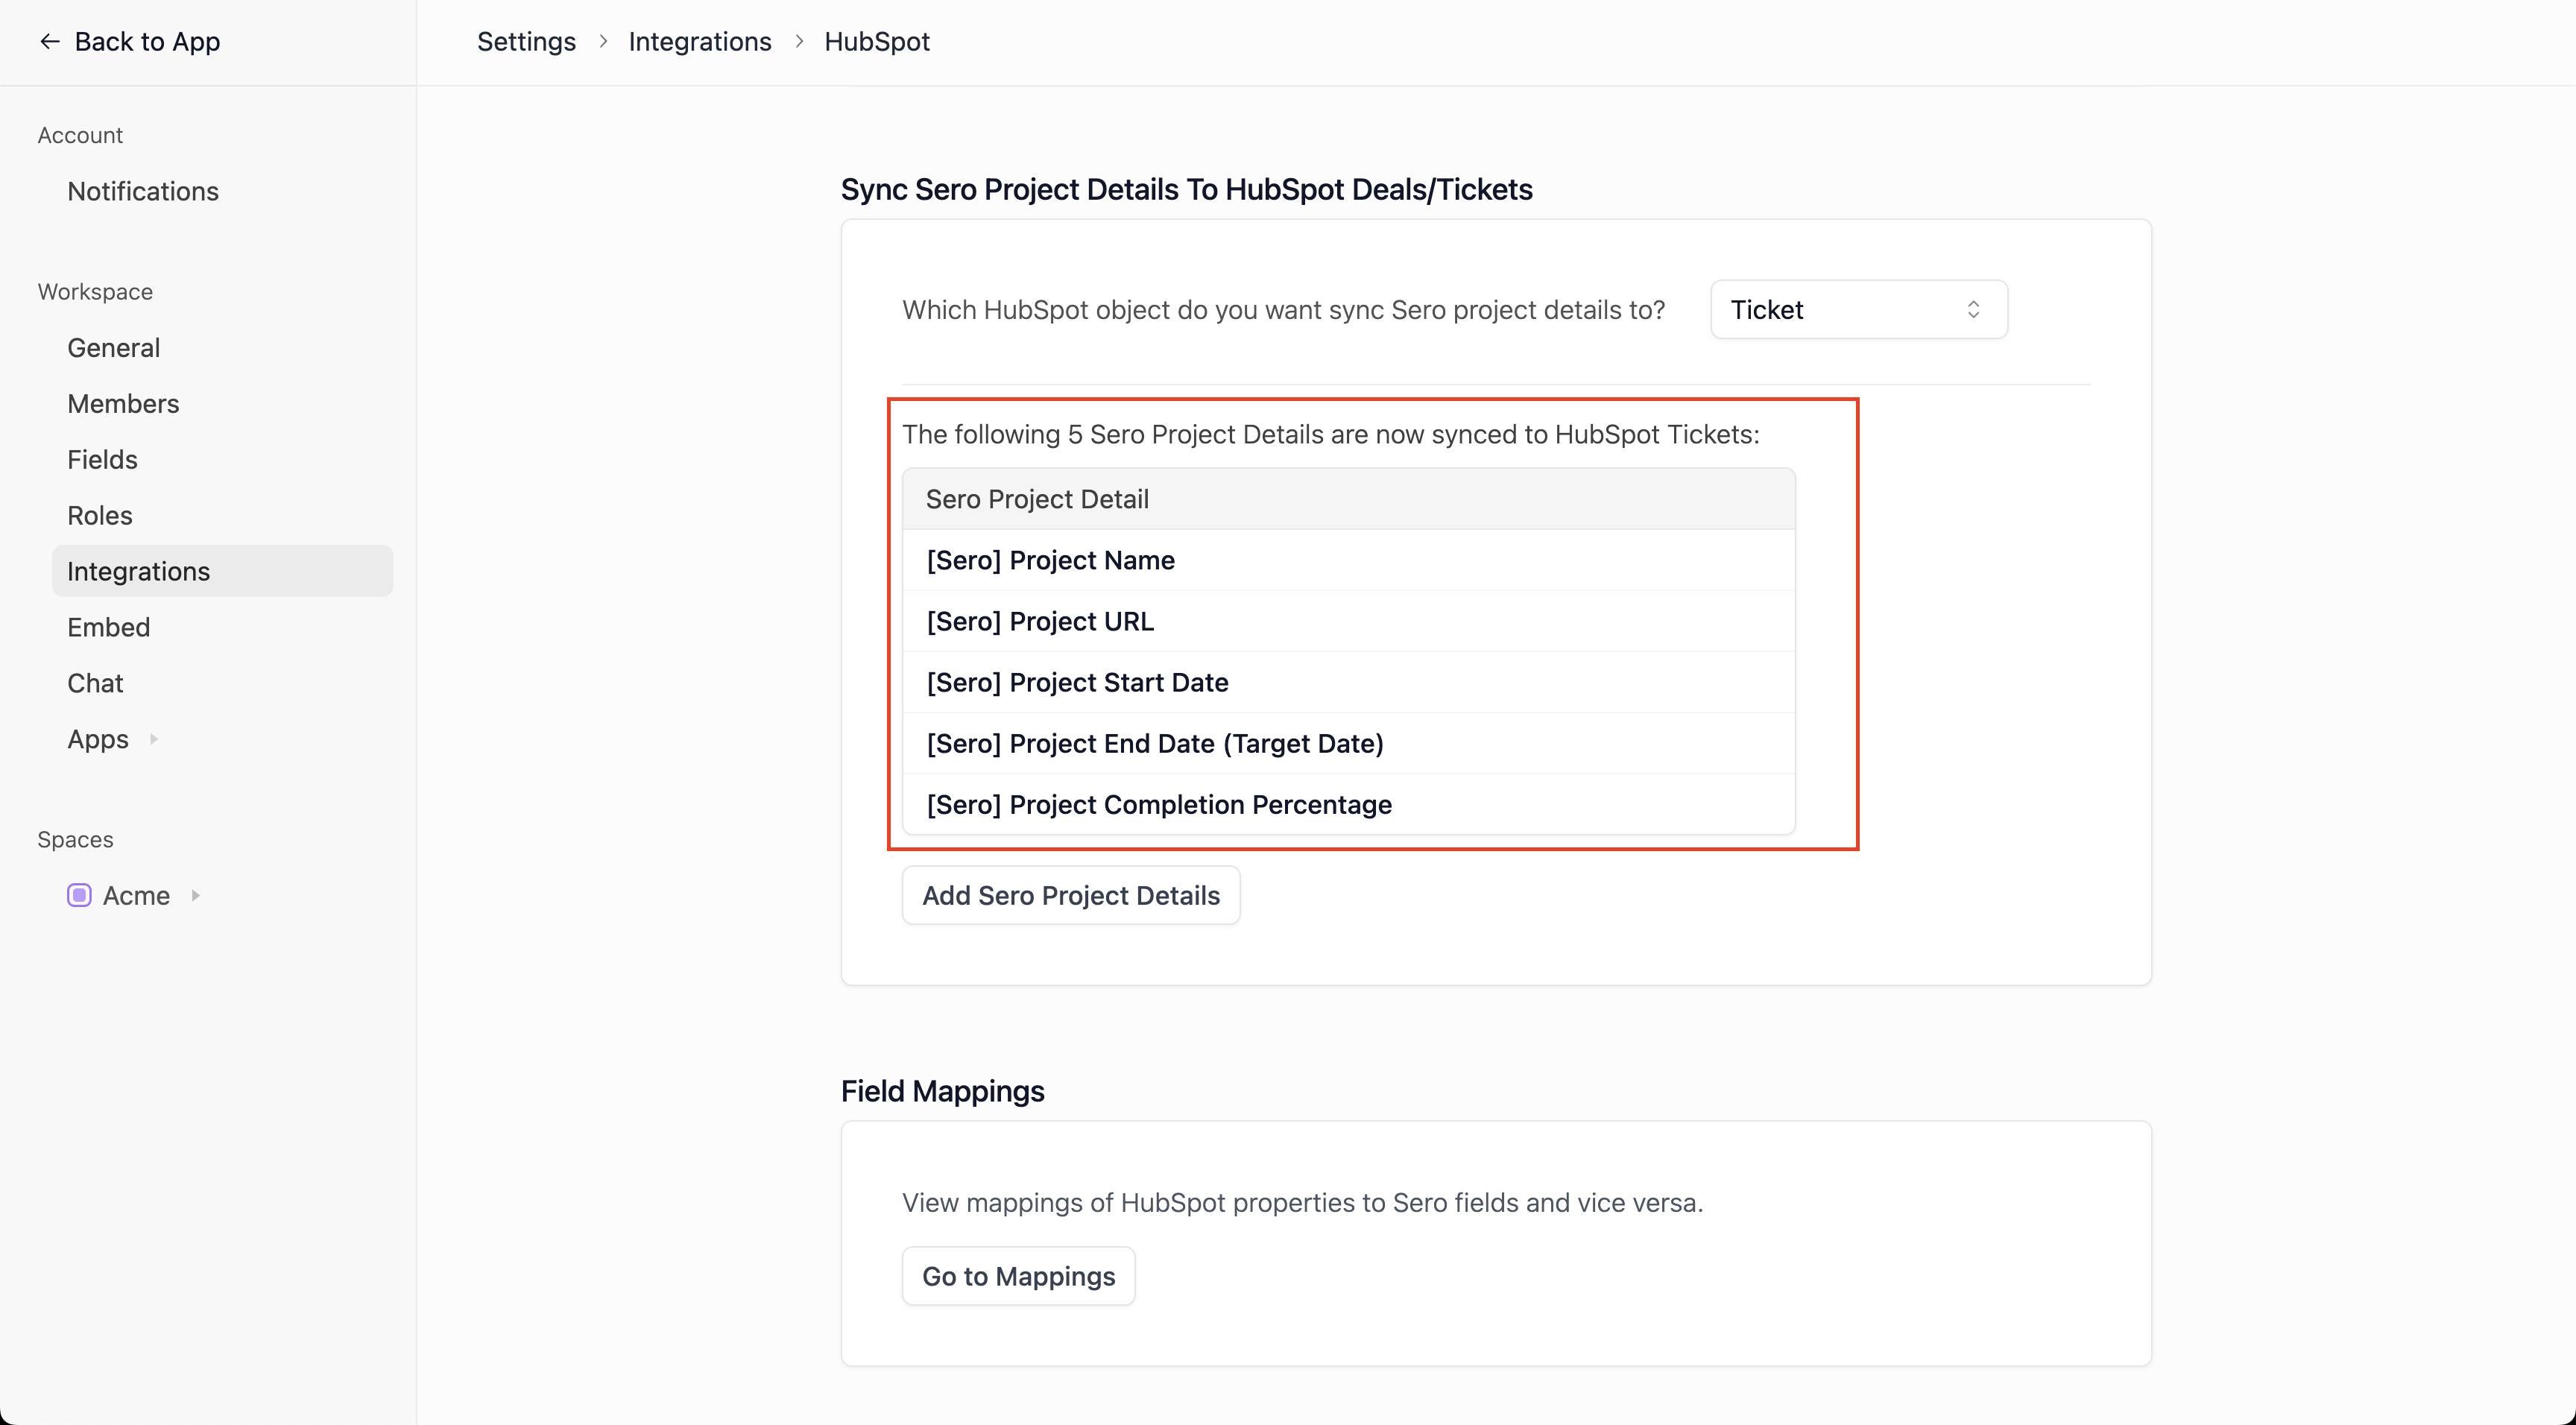Click the Project Completion Percentage row
The height and width of the screenshot is (1425, 2576).
pyautogui.click(x=1158, y=804)
